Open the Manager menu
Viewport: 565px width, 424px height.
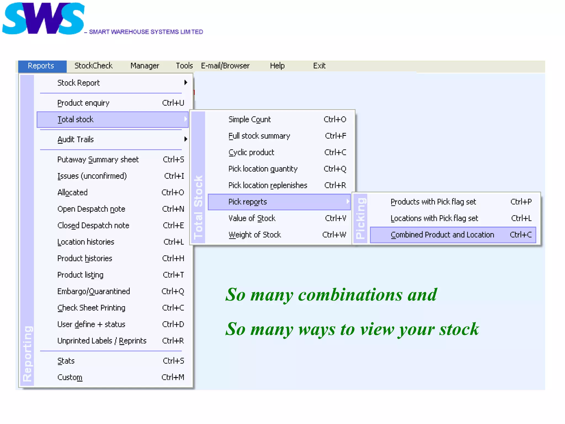(145, 66)
